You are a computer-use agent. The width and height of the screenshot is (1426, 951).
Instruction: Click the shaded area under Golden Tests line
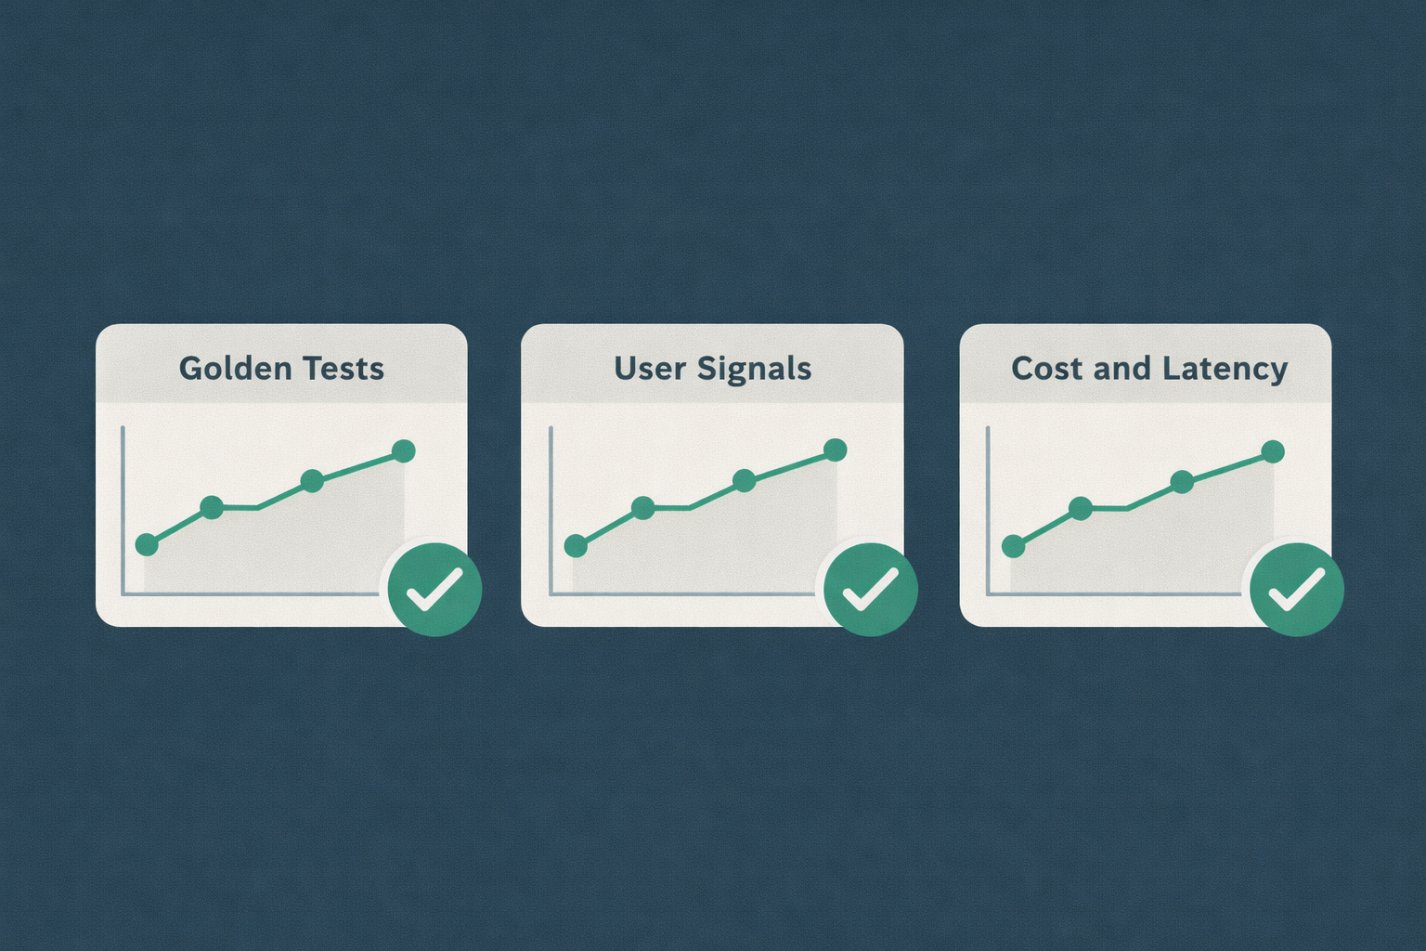tap(279, 553)
